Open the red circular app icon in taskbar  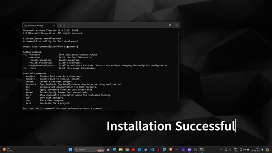coord(133,150)
